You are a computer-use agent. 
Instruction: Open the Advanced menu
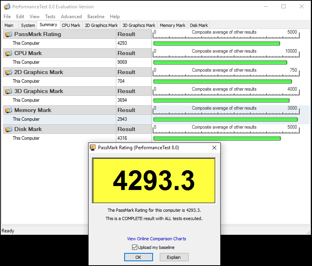71,17
